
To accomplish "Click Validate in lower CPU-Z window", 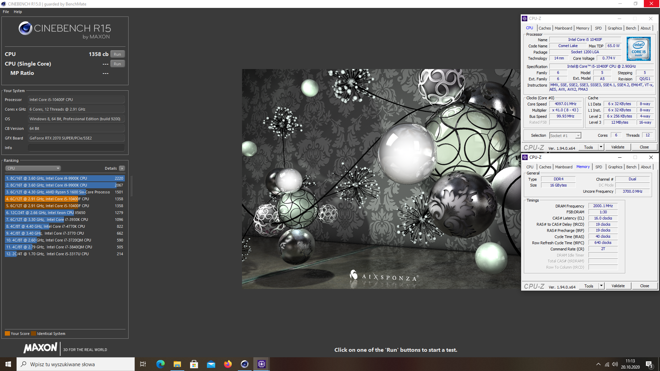I will [618, 286].
